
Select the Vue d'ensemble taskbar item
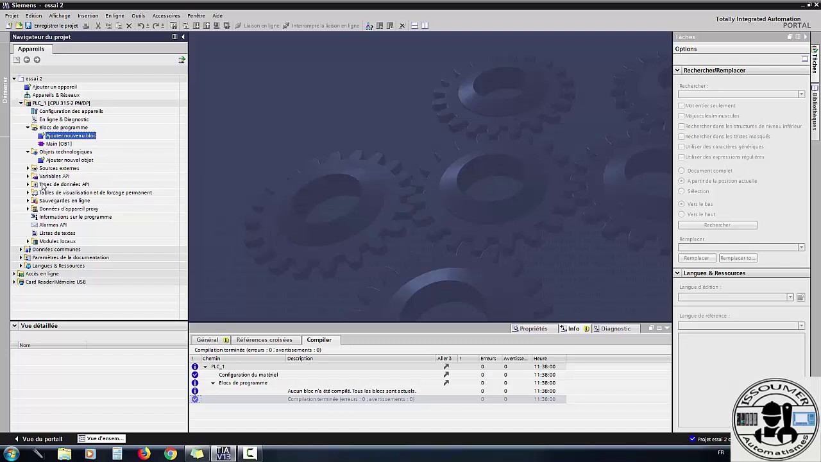101,439
